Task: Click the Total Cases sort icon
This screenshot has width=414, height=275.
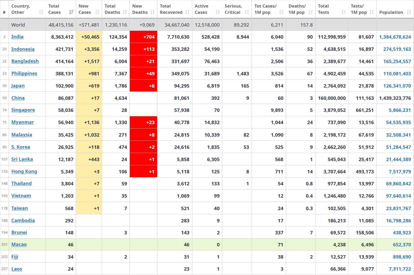Action: [x=71, y=12]
